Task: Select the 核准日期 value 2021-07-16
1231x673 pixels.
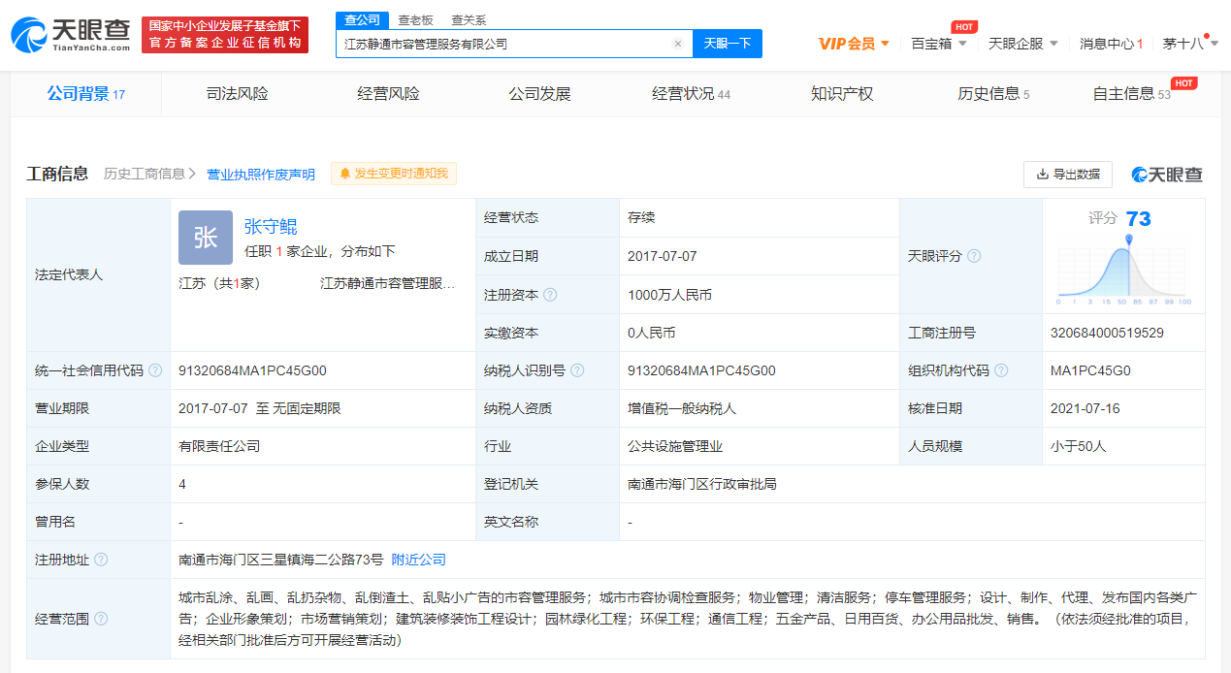Action: [x=1085, y=408]
